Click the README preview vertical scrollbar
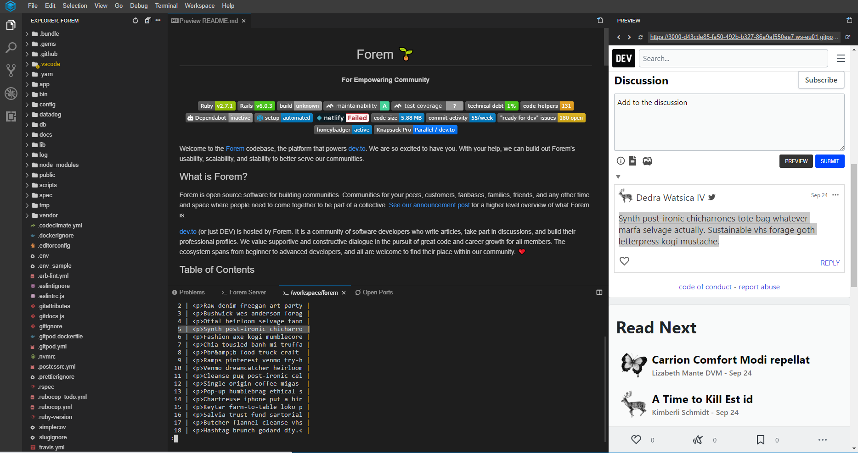This screenshot has width=858, height=453. [x=606, y=46]
